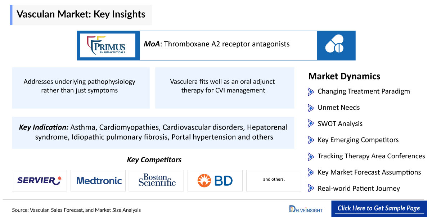Click the Key Indication description box
This screenshot has height=217, width=432.
(153, 132)
